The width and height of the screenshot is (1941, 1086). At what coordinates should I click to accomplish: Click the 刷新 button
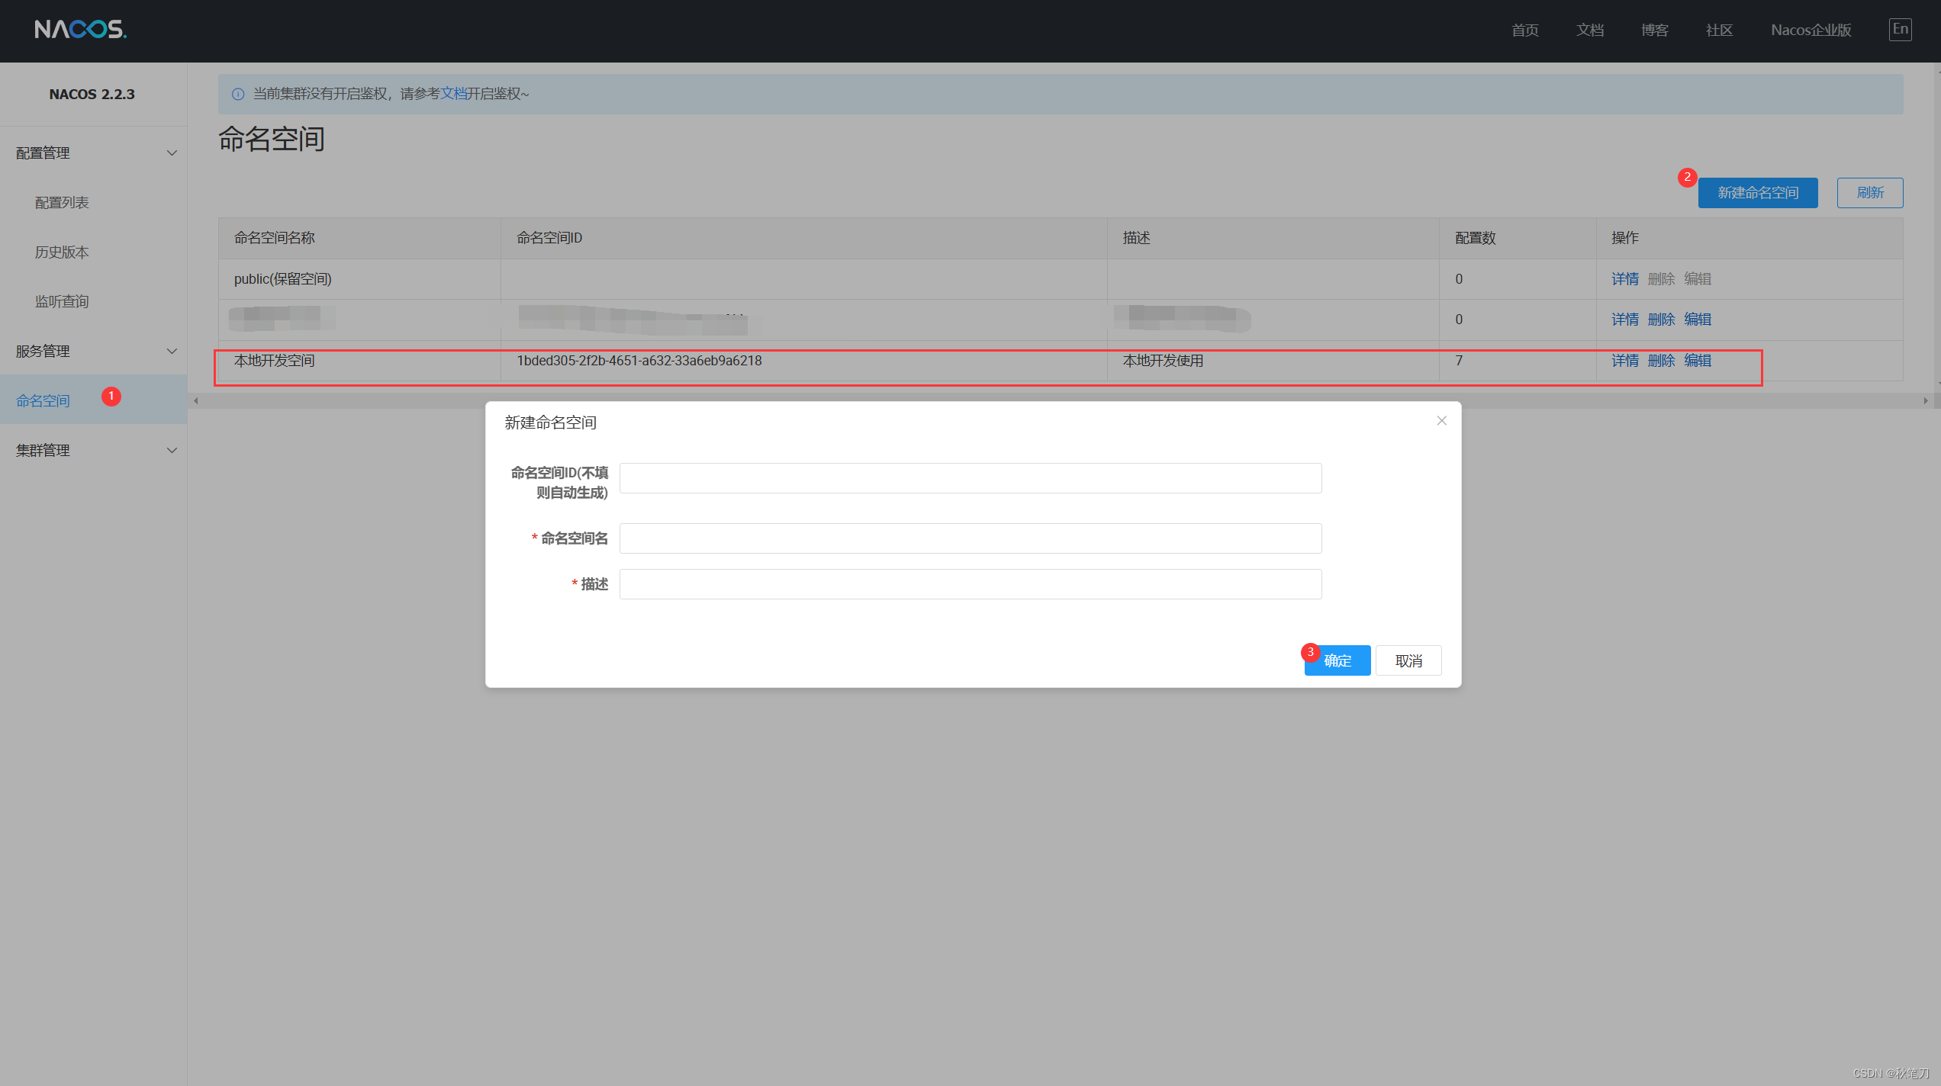pos(1869,193)
